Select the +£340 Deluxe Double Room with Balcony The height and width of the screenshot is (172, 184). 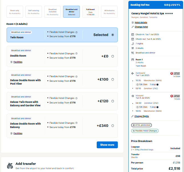[x=113, y=126]
